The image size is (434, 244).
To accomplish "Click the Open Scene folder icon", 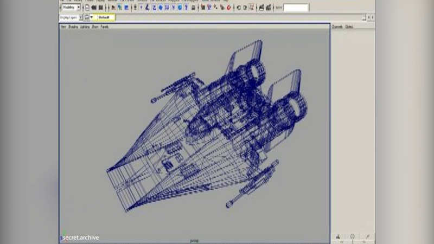I will click(94, 8).
